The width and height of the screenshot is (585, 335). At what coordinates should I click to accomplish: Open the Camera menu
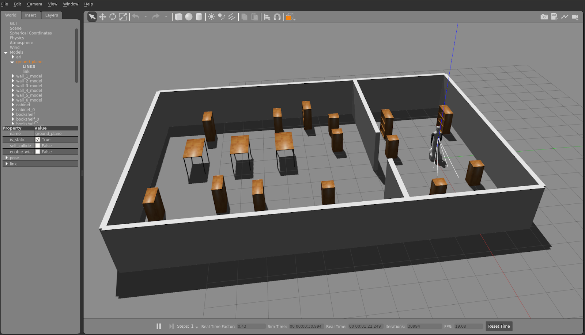(x=34, y=4)
